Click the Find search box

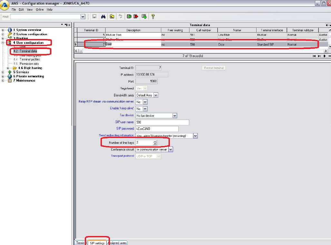coord(45,16)
